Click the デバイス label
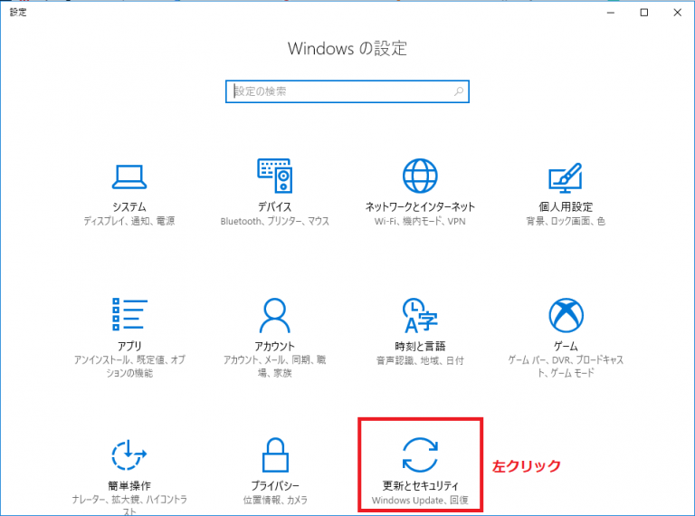695x516 pixels. (x=275, y=206)
